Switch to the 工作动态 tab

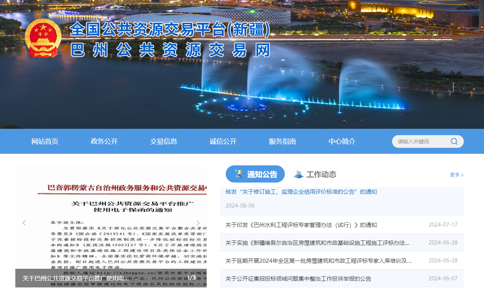point(320,174)
